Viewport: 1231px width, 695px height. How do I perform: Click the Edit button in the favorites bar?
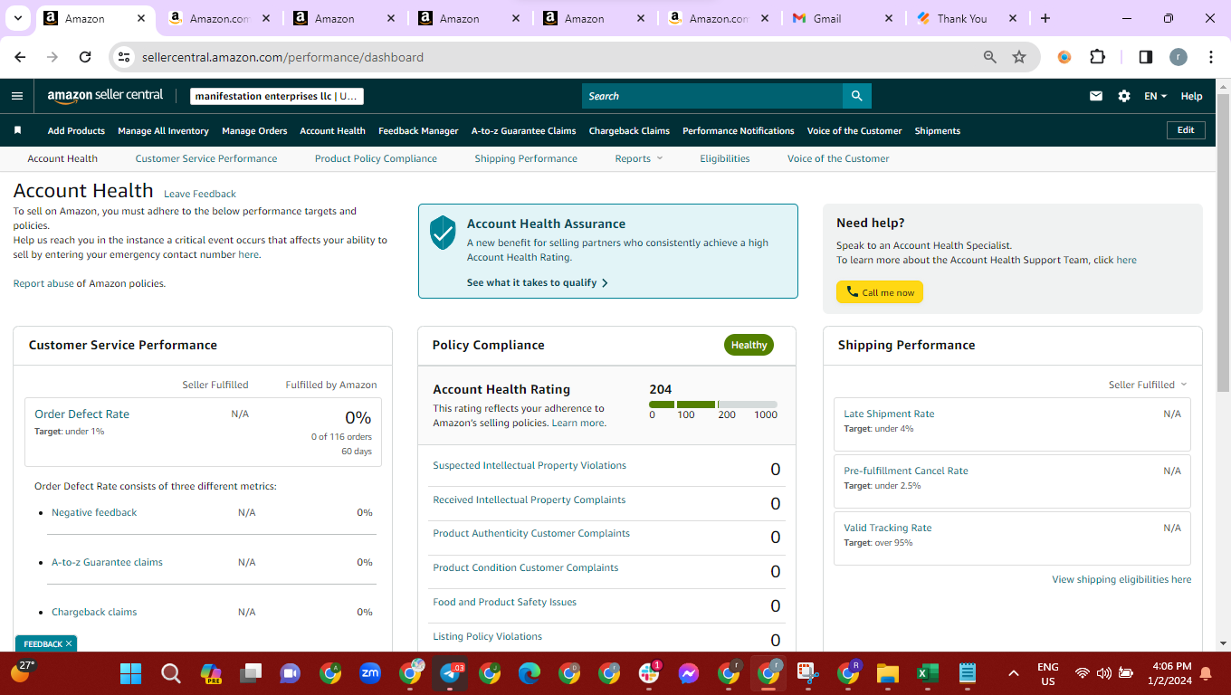tap(1186, 130)
